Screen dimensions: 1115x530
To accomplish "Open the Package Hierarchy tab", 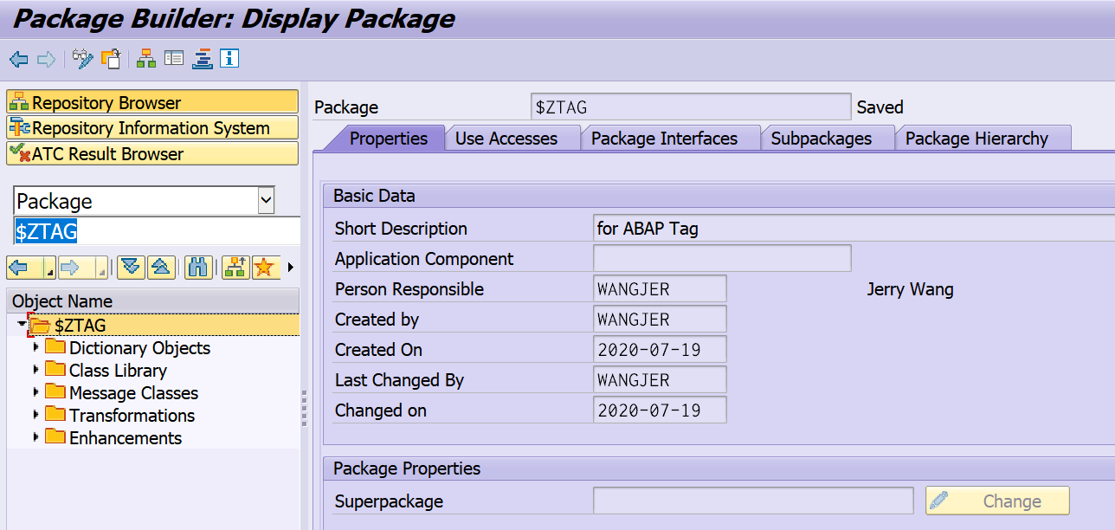I will (x=976, y=139).
